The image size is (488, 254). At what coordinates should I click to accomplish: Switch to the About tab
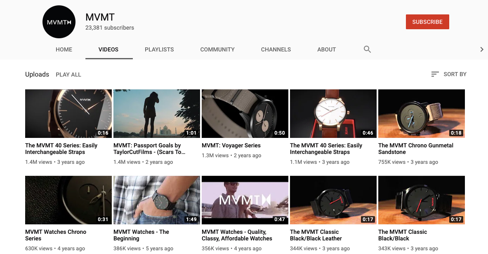[326, 49]
